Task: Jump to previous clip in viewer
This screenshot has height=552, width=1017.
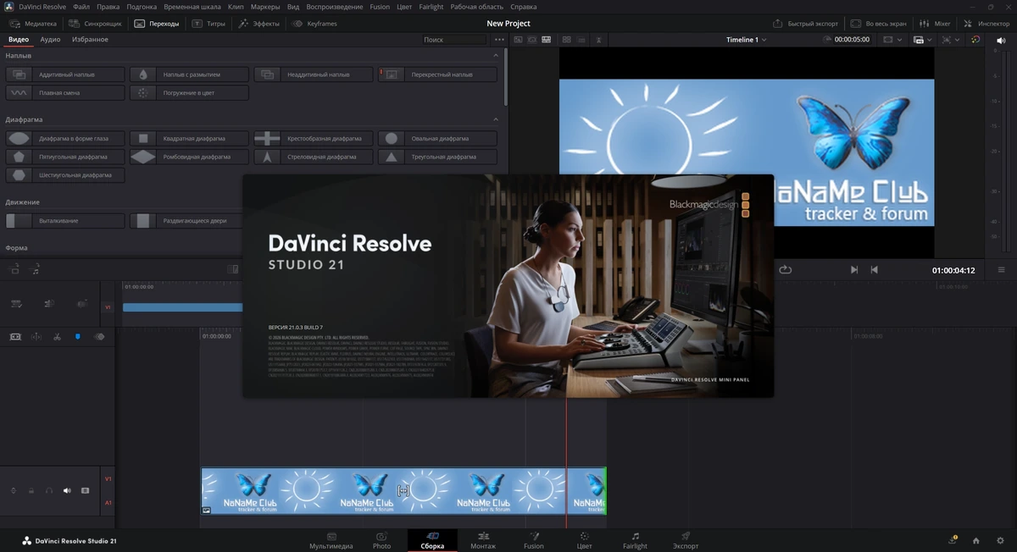Action: [x=875, y=270]
